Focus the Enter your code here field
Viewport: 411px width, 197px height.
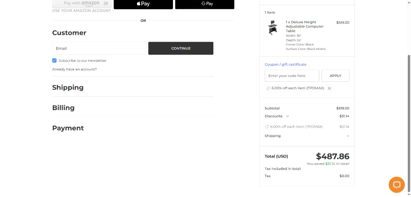(x=292, y=76)
